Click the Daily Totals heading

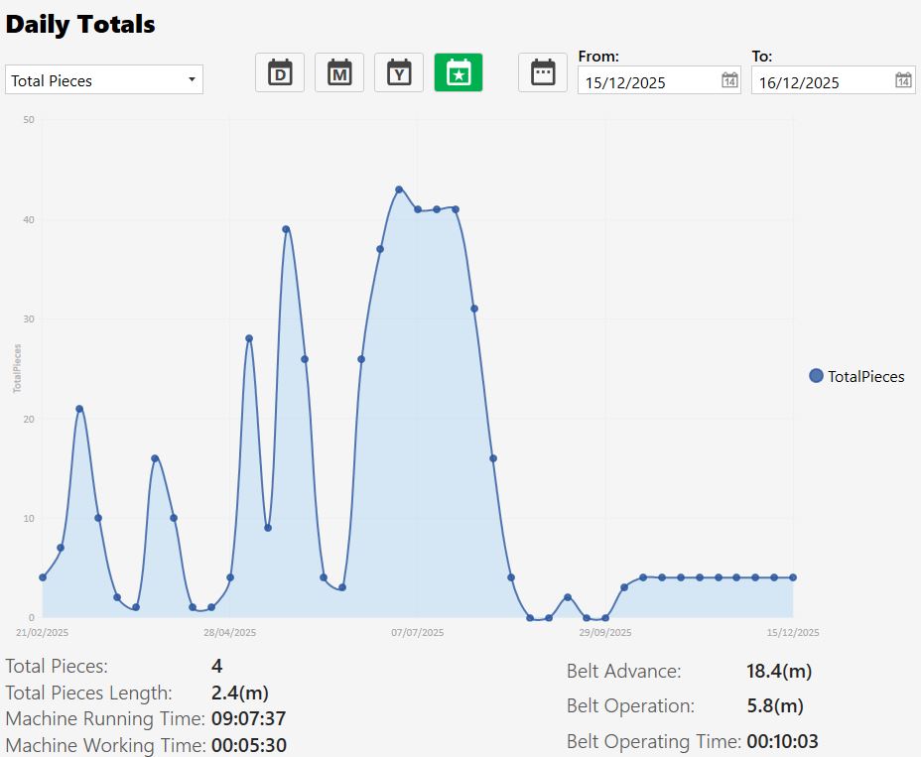click(x=80, y=24)
